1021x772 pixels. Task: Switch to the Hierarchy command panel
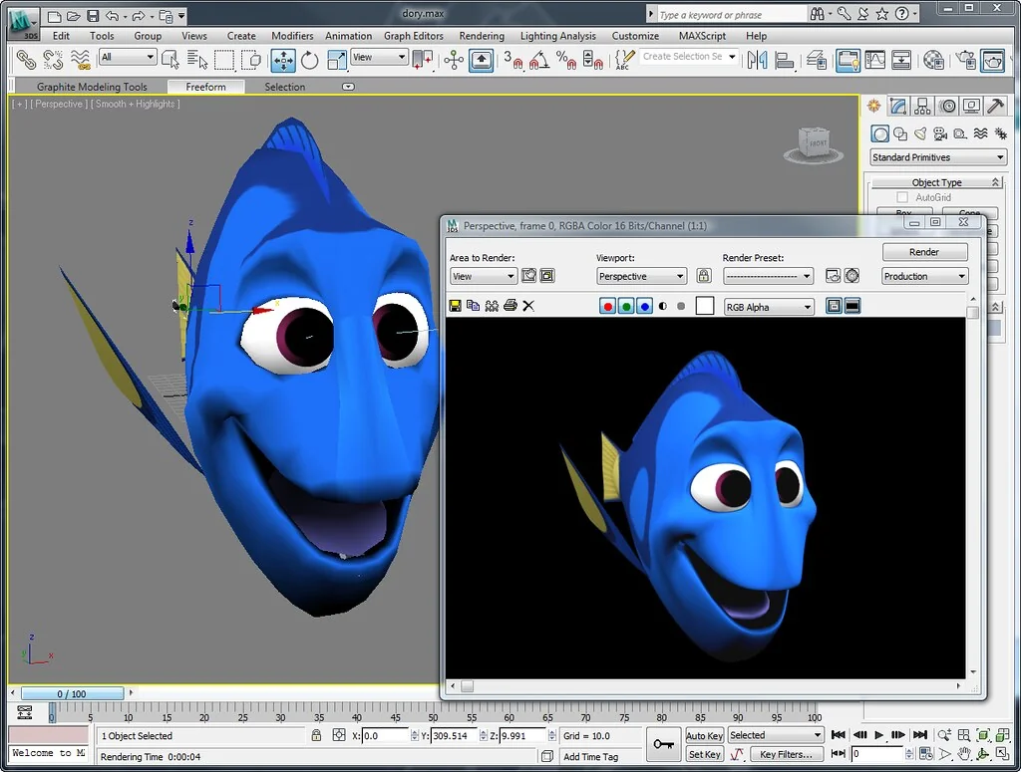pyautogui.click(x=922, y=106)
